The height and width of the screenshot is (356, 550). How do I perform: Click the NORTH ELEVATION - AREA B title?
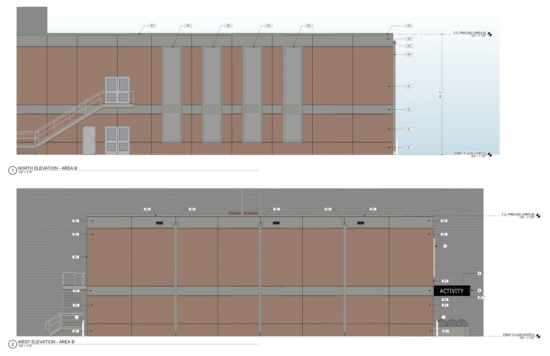coord(47,168)
